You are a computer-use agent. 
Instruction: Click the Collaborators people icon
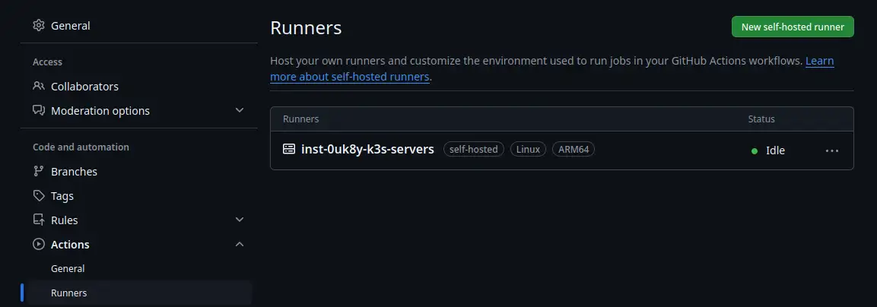[x=39, y=86]
